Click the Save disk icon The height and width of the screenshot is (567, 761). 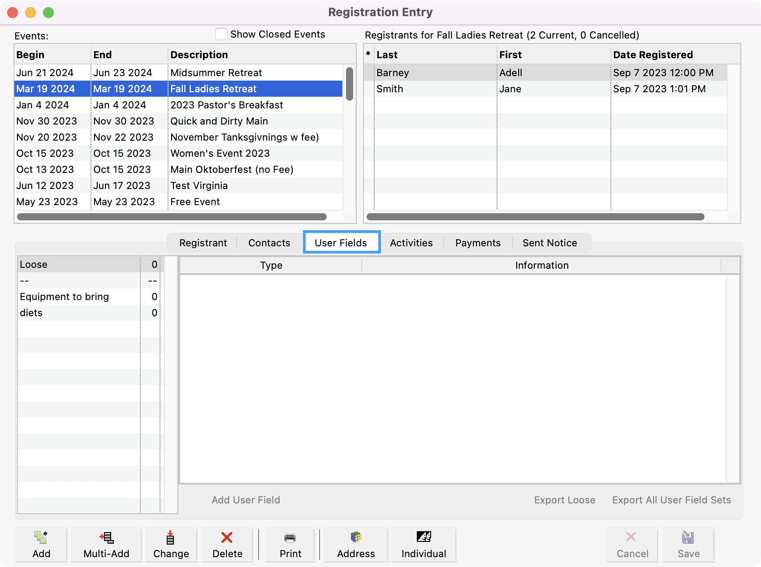click(x=688, y=537)
